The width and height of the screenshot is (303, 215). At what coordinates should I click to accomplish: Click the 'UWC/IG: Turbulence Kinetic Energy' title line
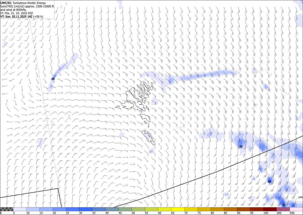(23, 3)
